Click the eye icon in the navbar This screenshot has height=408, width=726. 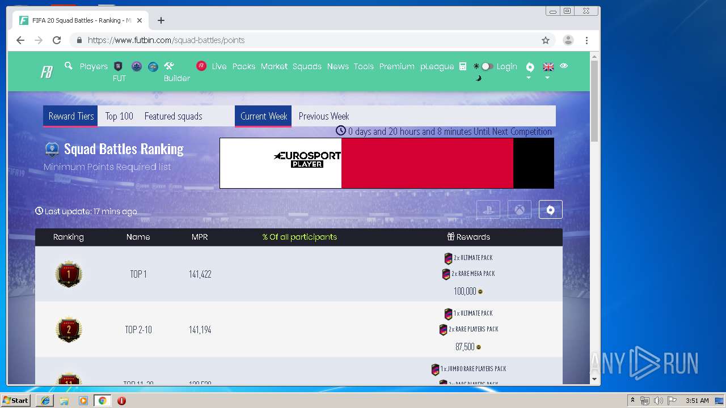coord(564,66)
